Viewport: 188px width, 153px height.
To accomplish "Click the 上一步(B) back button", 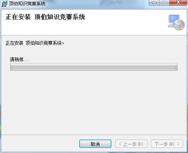I will [x=131, y=144].
